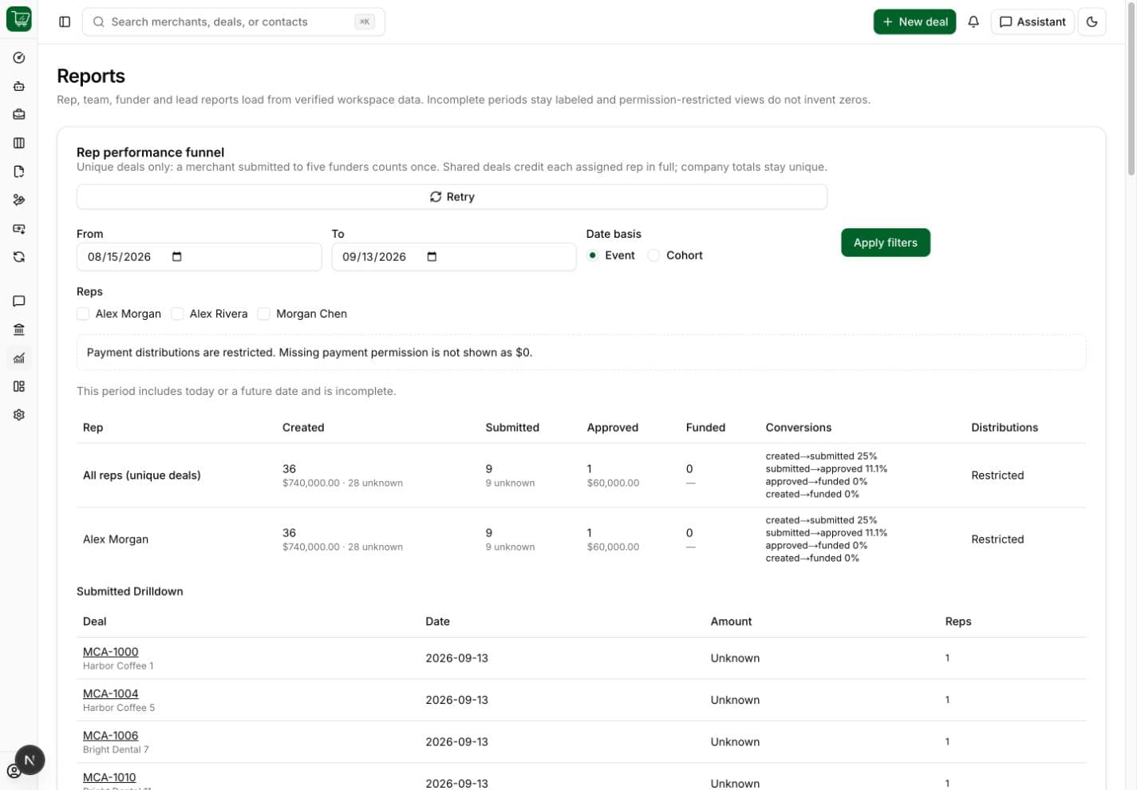
Task: Open the handshake-with-coins icon in sidebar
Action: tap(19, 199)
